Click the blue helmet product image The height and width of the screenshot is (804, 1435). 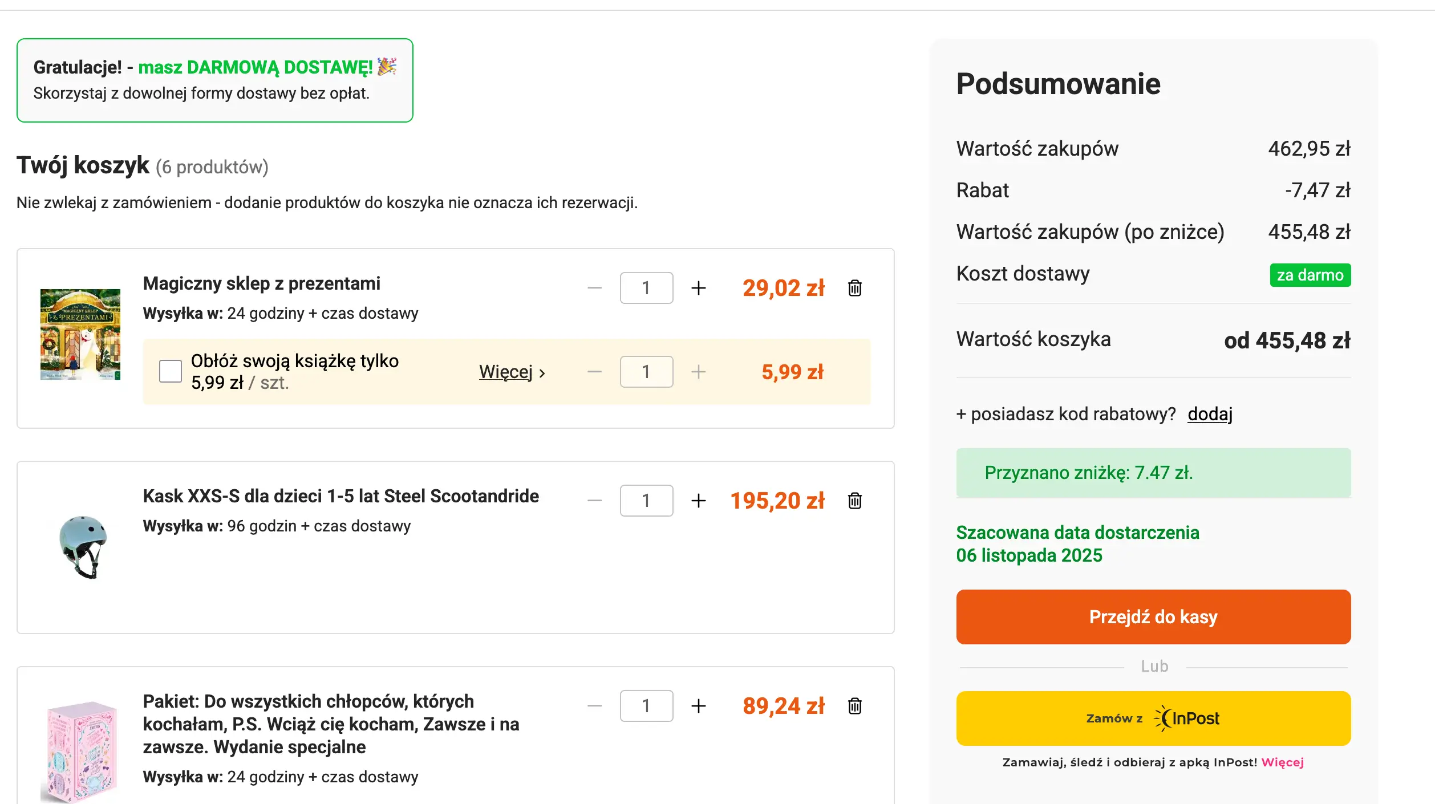coord(81,546)
